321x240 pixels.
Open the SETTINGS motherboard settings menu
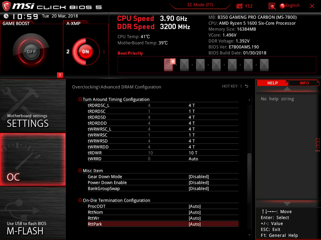click(x=33, y=106)
